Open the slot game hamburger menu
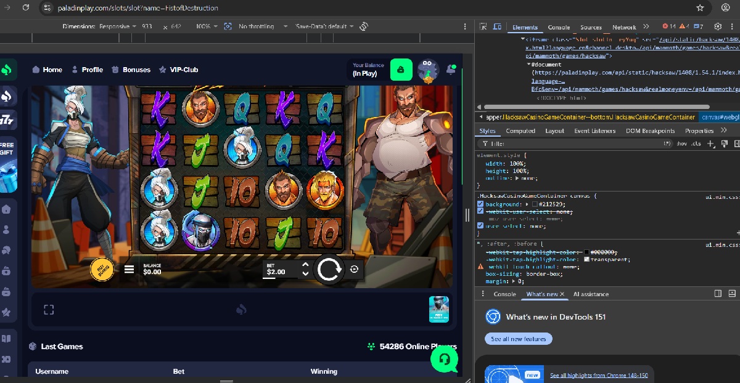The height and width of the screenshot is (383, 740). pyautogui.click(x=129, y=269)
